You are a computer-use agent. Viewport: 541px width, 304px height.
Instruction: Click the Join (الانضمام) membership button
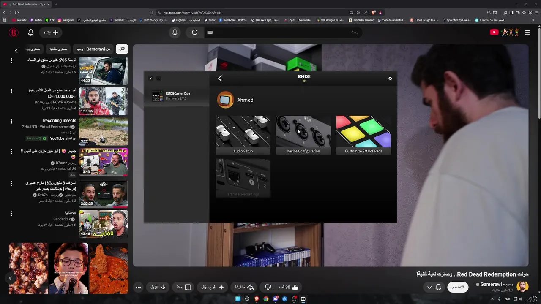[x=458, y=287]
